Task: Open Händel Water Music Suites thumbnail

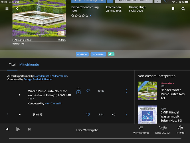Action: tap(147, 91)
